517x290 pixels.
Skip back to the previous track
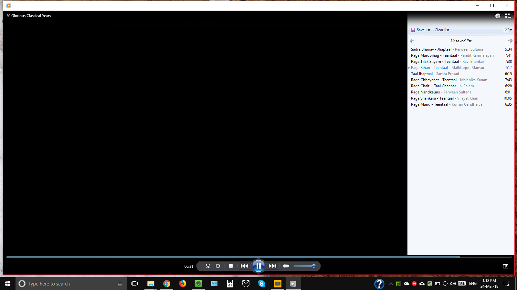(244, 266)
